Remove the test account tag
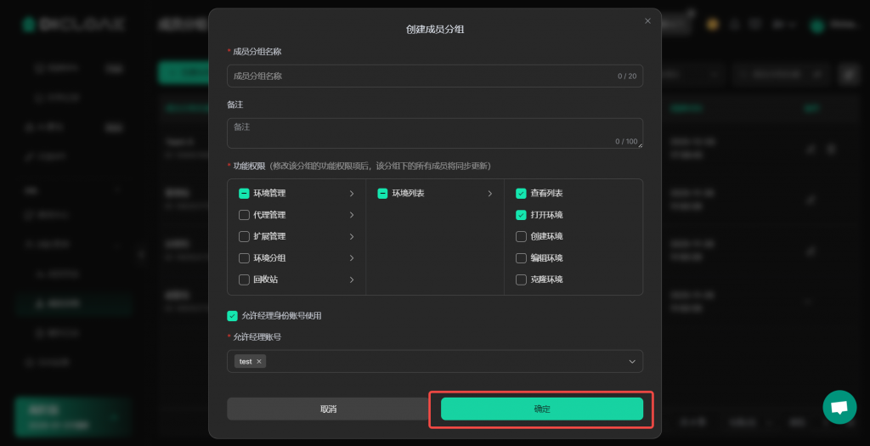 click(x=259, y=361)
